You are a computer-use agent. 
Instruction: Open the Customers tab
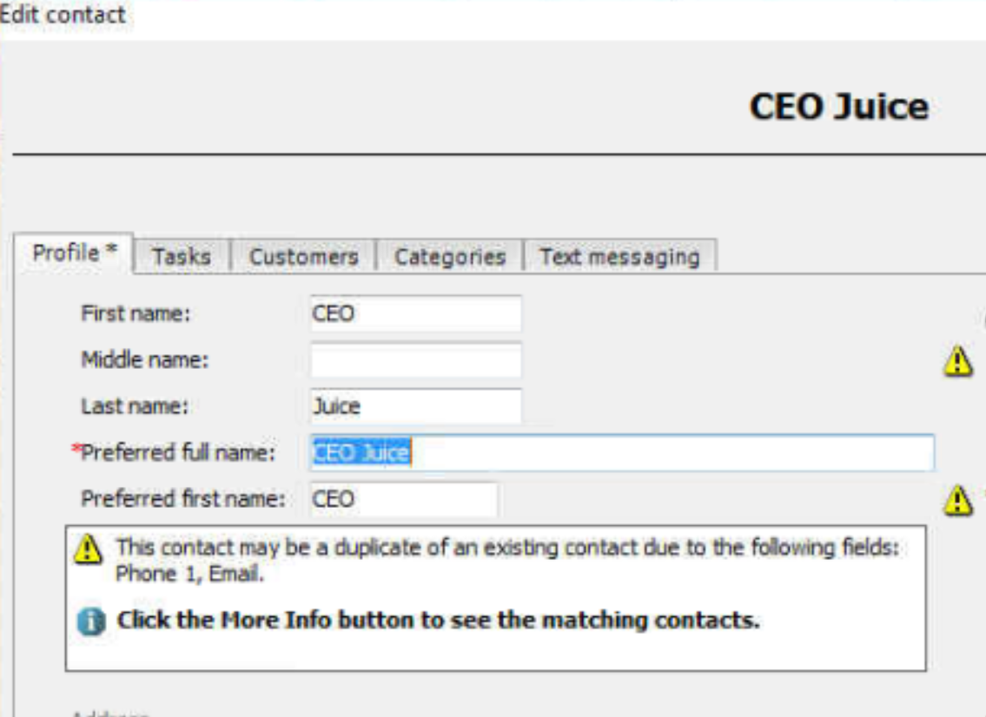[304, 256]
